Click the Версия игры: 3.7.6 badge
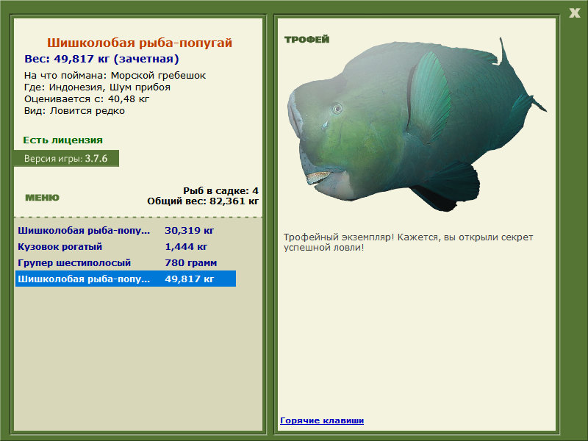 tap(66, 158)
